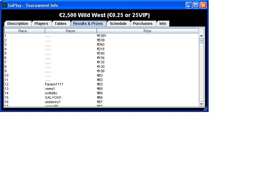Screen dimensions: 257x193
Task: Click the €539 prize value
Action: click(101, 40)
